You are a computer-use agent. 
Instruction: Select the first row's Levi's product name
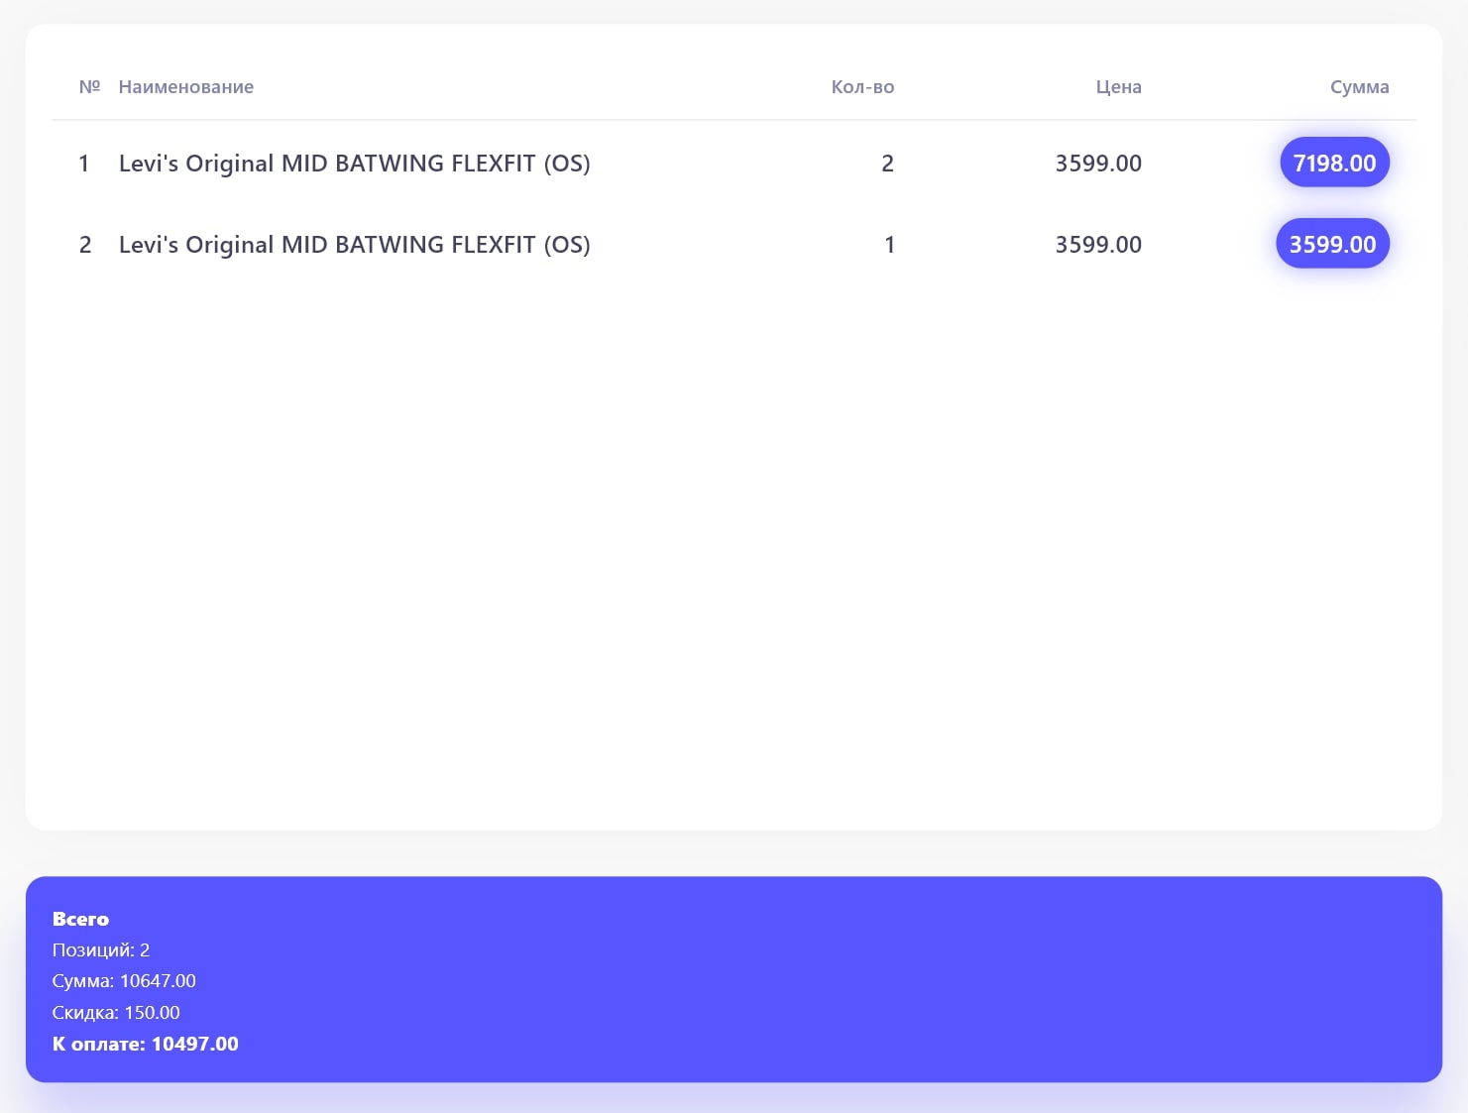354,164
